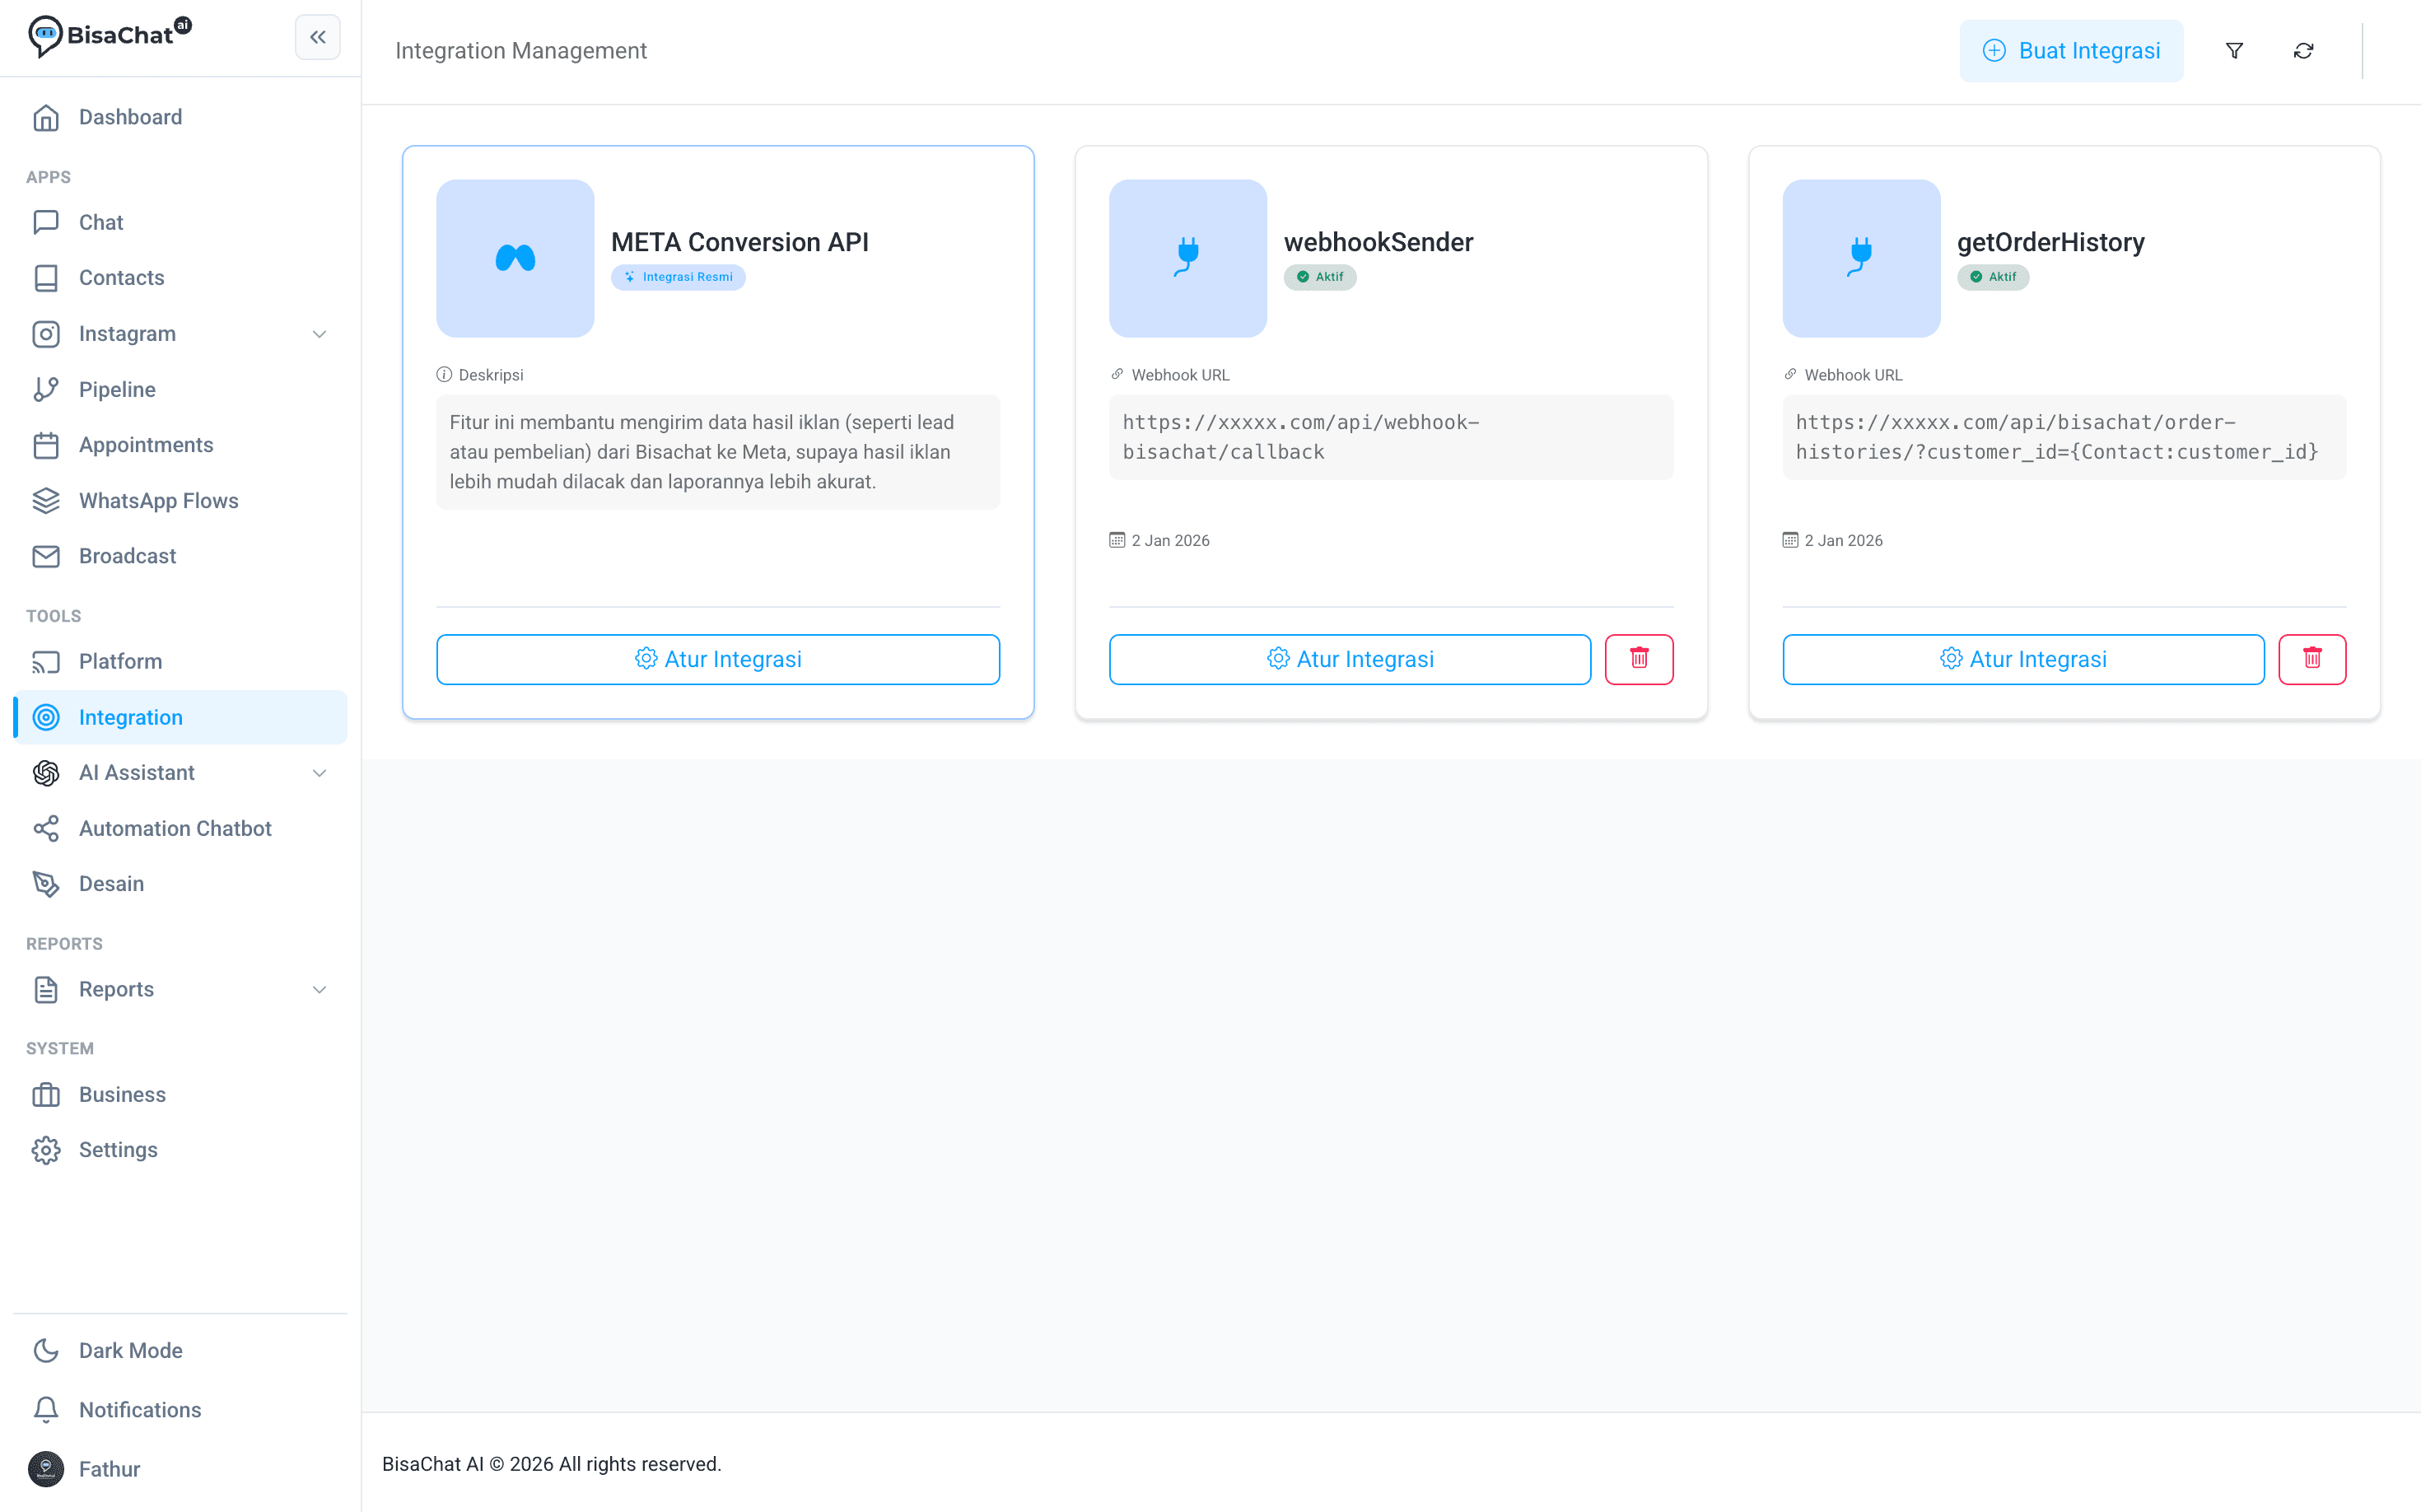2421x1512 pixels.
Task: Click Atur Integrasi for webhookSender
Action: pyautogui.click(x=1350, y=659)
